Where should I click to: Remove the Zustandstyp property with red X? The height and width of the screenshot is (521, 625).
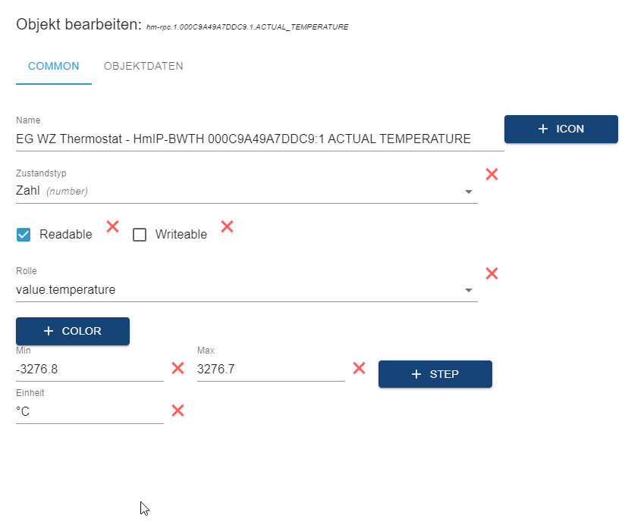[x=492, y=174]
